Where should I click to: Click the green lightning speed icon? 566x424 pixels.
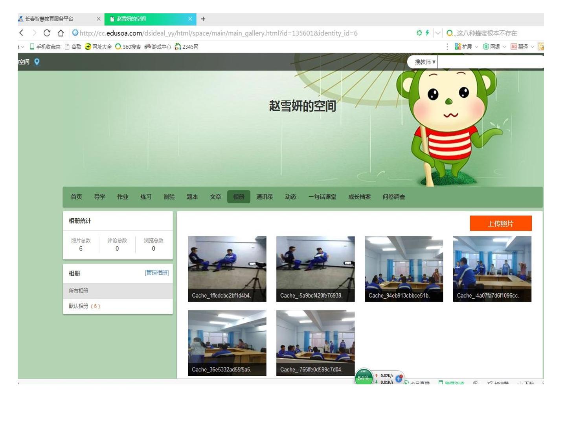coord(427,33)
